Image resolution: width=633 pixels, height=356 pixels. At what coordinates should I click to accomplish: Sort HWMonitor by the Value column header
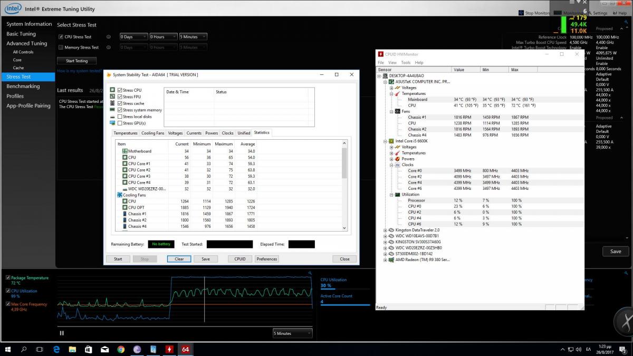tap(466, 70)
